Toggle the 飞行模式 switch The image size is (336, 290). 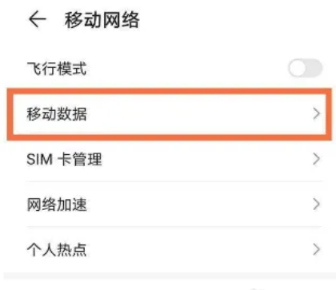click(305, 68)
